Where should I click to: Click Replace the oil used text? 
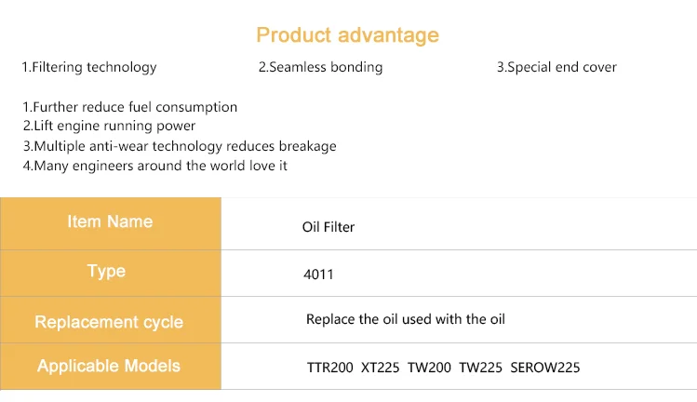(x=406, y=319)
